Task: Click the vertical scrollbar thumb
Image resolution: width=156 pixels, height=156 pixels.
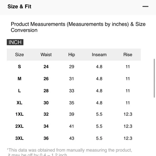Action: tap(154, 78)
